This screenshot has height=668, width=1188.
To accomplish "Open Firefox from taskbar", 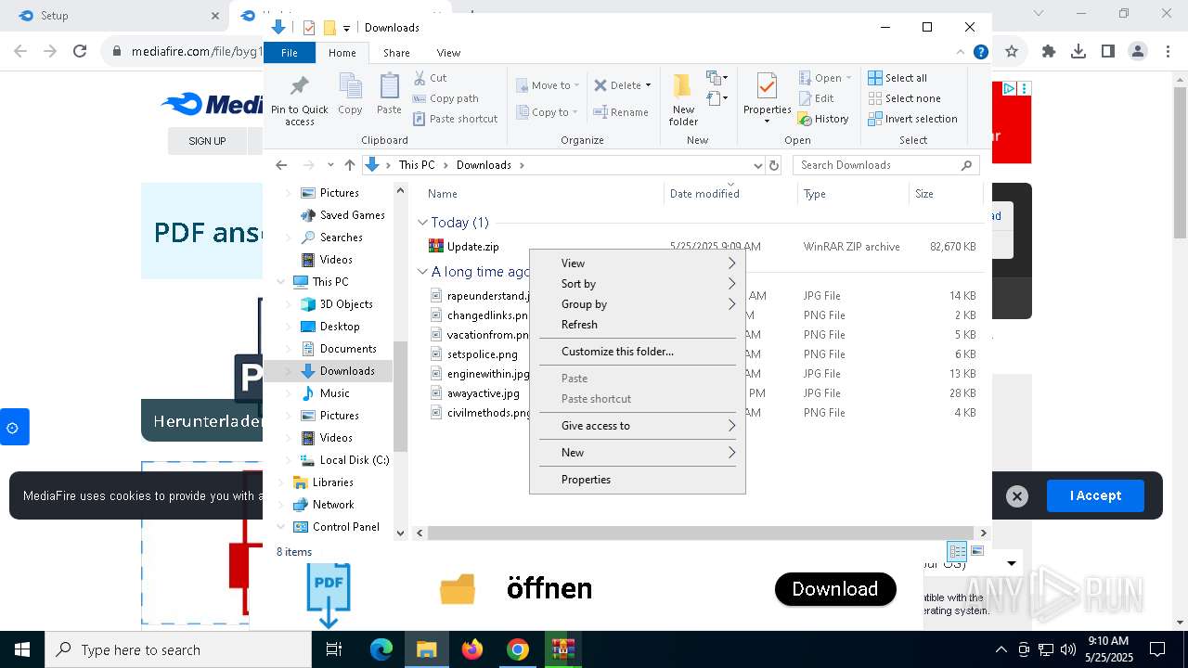I will pyautogui.click(x=472, y=649).
